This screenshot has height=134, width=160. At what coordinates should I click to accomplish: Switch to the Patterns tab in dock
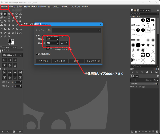click(x=135, y=10)
